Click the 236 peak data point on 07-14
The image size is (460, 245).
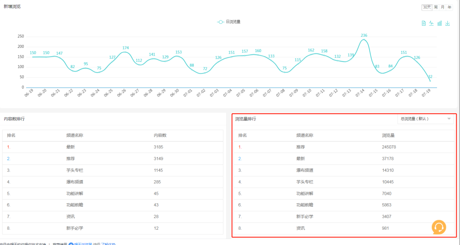(x=364, y=39)
